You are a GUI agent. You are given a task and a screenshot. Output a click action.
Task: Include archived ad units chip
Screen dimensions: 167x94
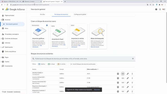(83, 64)
